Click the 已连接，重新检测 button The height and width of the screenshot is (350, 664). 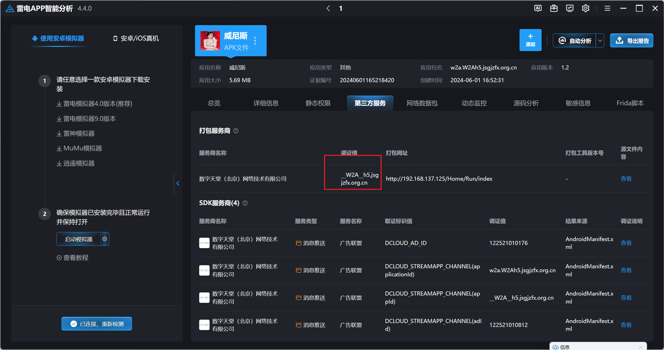coord(97,324)
